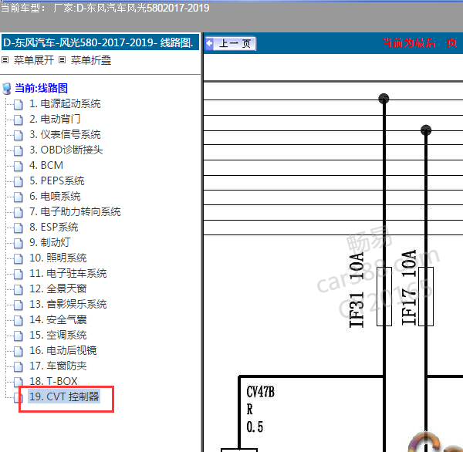This screenshot has height=452, width=463.
Task: Open 1. 电源起动系统 in the tree
Action: (x=65, y=103)
